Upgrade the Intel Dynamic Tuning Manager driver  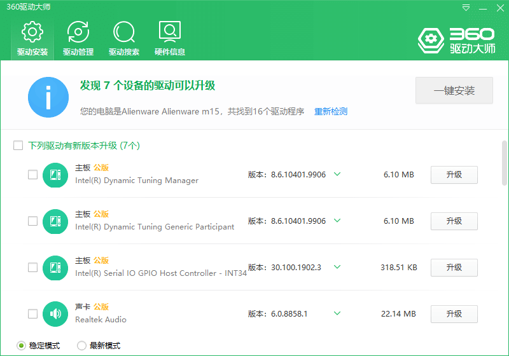[x=454, y=175]
